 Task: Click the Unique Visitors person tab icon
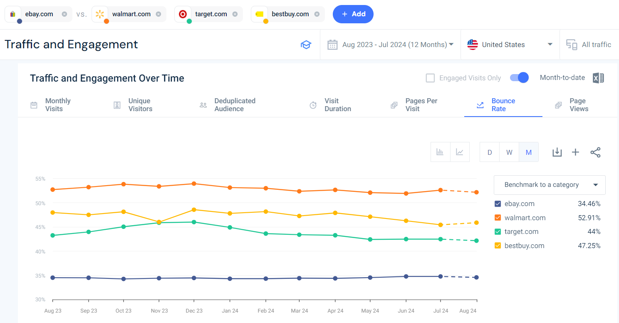117,105
